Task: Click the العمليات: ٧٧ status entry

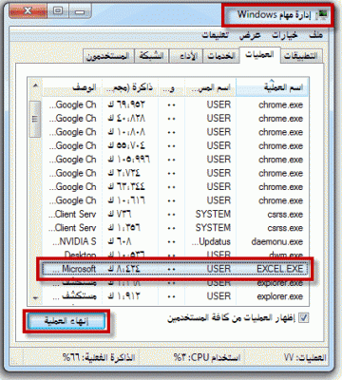Action: pyautogui.click(x=305, y=358)
